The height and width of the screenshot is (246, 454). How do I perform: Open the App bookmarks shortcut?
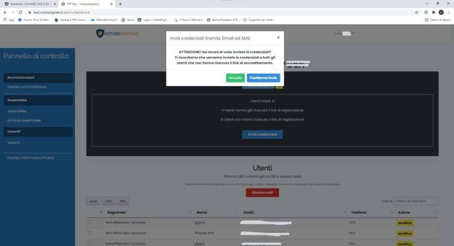click(x=8, y=20)
